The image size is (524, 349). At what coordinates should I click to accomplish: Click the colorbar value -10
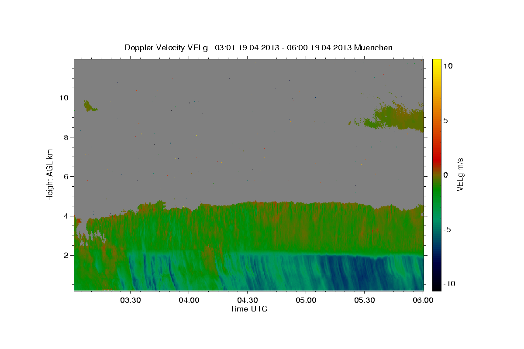pyautogui.click(x=449, y=284)
